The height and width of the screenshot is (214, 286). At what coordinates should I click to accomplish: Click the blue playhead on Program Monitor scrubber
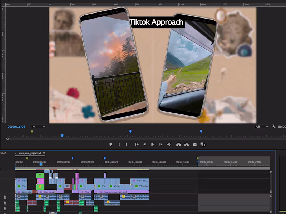62,136
